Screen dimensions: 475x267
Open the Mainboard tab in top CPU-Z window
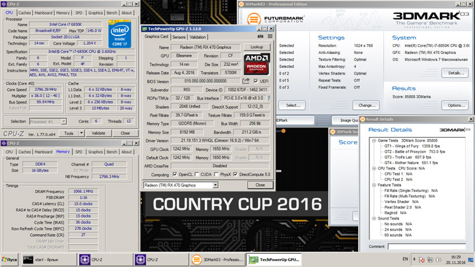coord(44,13)
